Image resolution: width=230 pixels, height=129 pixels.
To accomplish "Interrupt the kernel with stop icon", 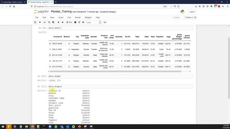I will [x=75, y=22].
